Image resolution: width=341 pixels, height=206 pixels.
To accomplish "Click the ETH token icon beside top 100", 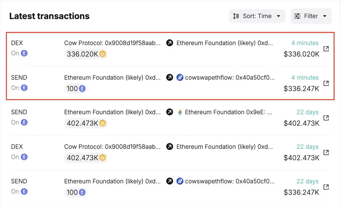I will [82, 89].
